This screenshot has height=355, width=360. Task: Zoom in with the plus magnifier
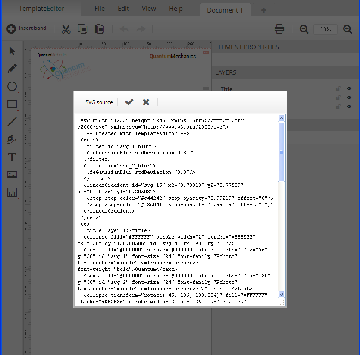(347, 29)
